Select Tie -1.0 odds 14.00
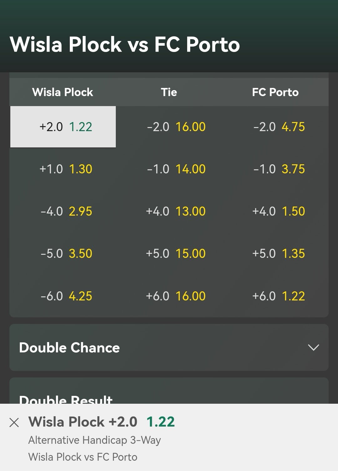338x471 pixels. tap(176, 169)
